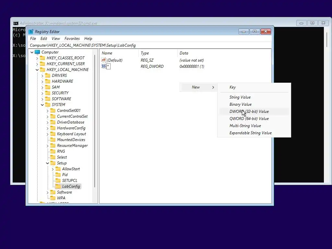The image size is (332, 249).
Task: Select the HKEY_LOCAL_MACHINE folder icon
Action: [42, 70]
